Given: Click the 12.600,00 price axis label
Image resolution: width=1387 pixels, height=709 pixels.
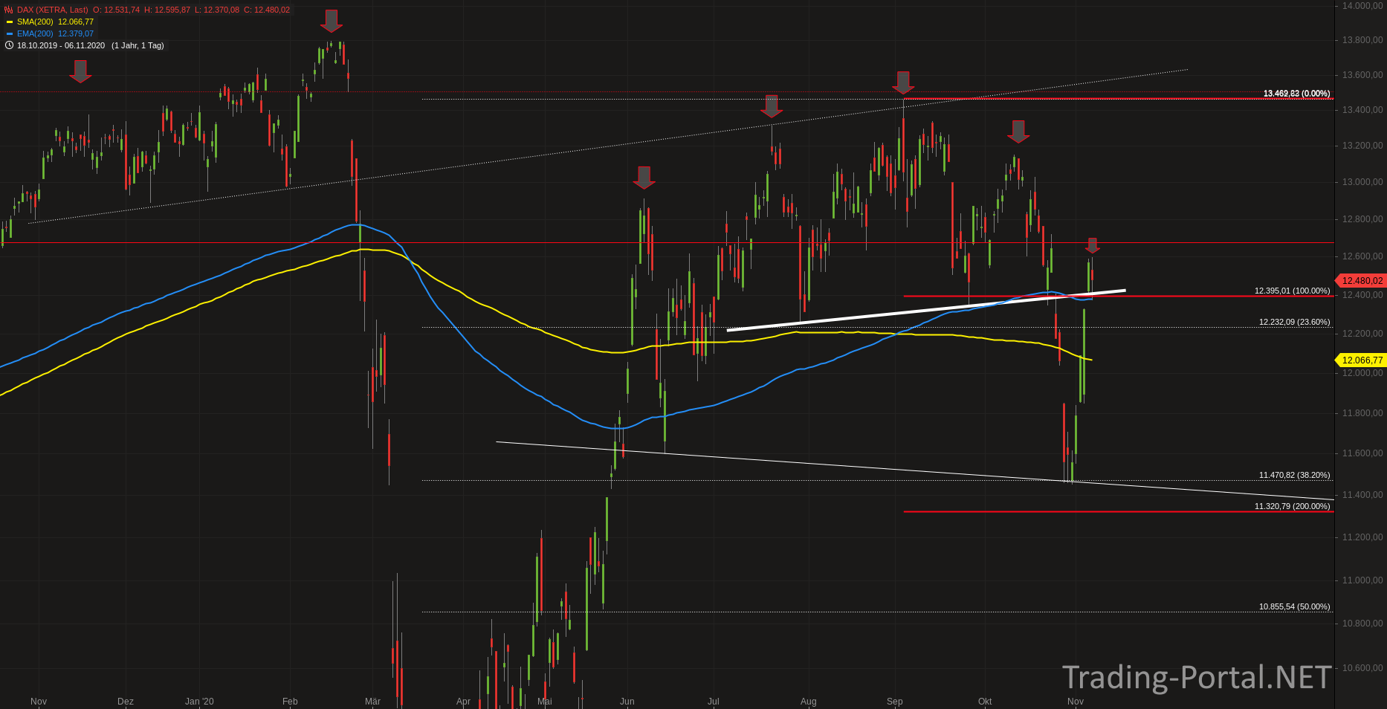Looking at the screenshot, I should point(1362,256).
